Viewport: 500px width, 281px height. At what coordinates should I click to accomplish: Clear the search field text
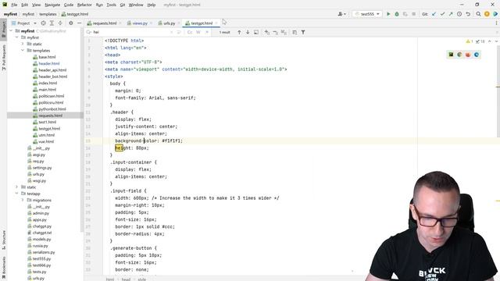[172, 32]
